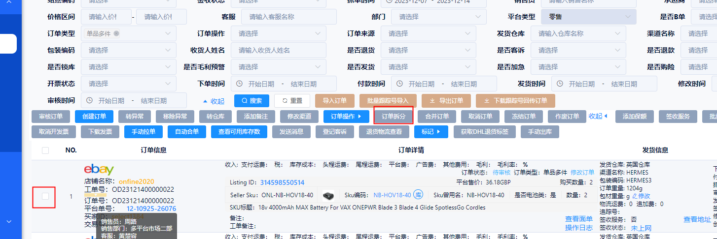717x239 pixels.
Task: Click the 下单时间 start date field
Action: tap(261, 84)
